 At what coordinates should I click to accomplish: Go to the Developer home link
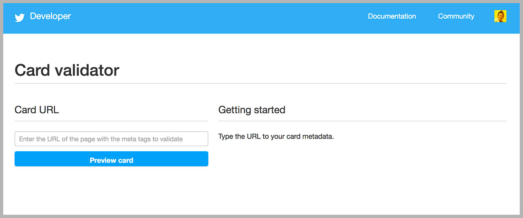(50, 16)
